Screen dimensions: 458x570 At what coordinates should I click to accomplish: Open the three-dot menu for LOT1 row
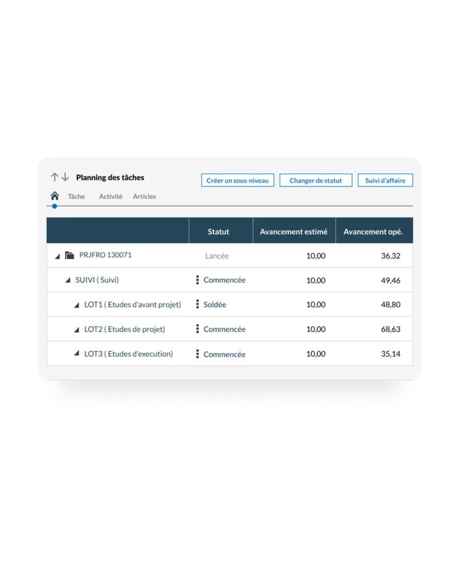[197, 304]
